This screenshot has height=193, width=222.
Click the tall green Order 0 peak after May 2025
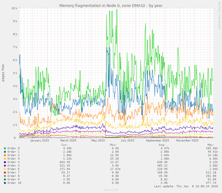[117, 10]
